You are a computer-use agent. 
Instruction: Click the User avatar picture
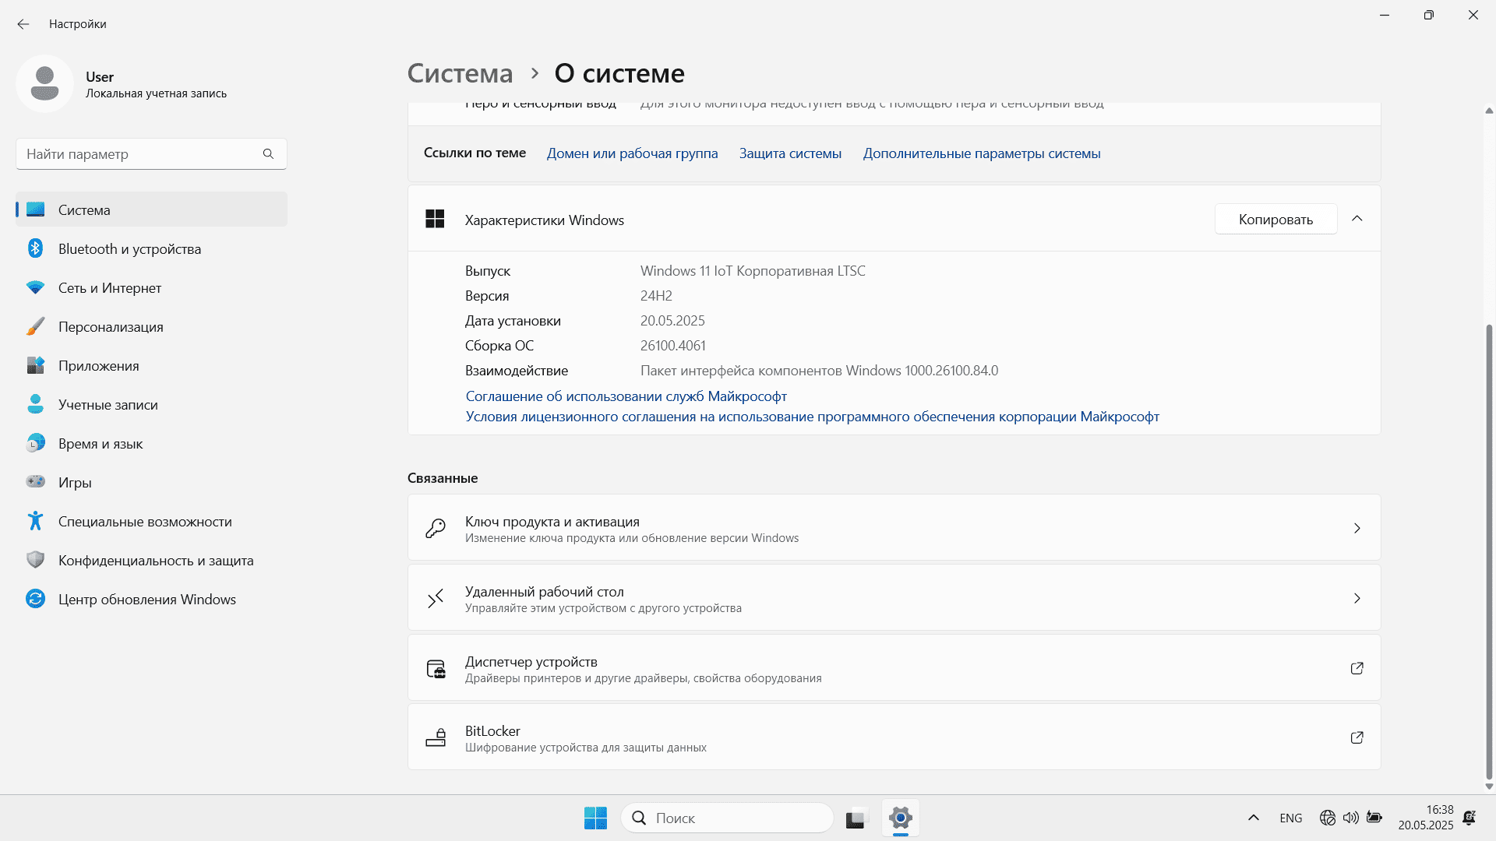point(44,83)
